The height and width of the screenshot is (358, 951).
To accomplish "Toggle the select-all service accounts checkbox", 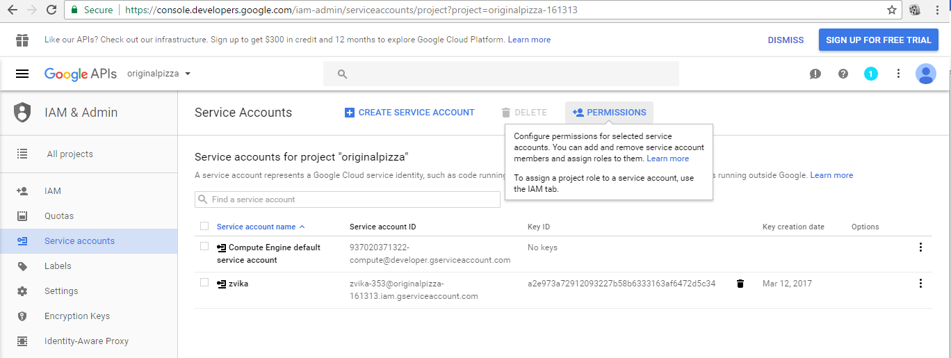I will point(204,226).
